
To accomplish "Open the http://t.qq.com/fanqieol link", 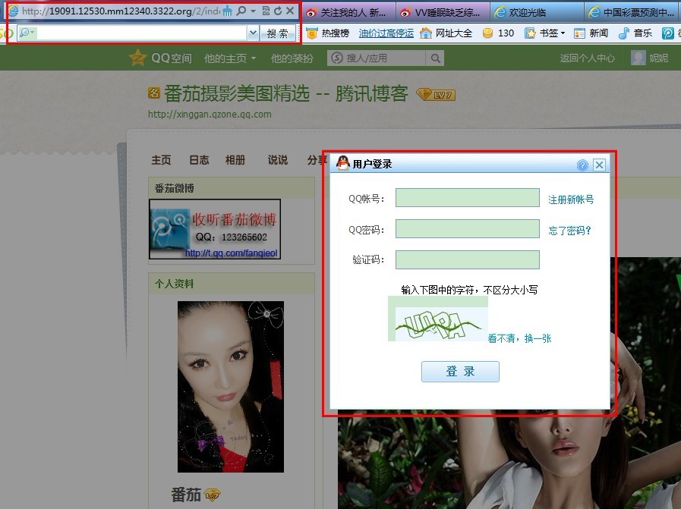I will [231, 253].
